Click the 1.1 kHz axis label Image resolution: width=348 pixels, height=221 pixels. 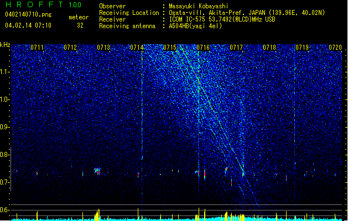[5, 72]
